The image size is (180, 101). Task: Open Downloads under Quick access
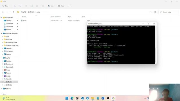(x=10, y=24)
